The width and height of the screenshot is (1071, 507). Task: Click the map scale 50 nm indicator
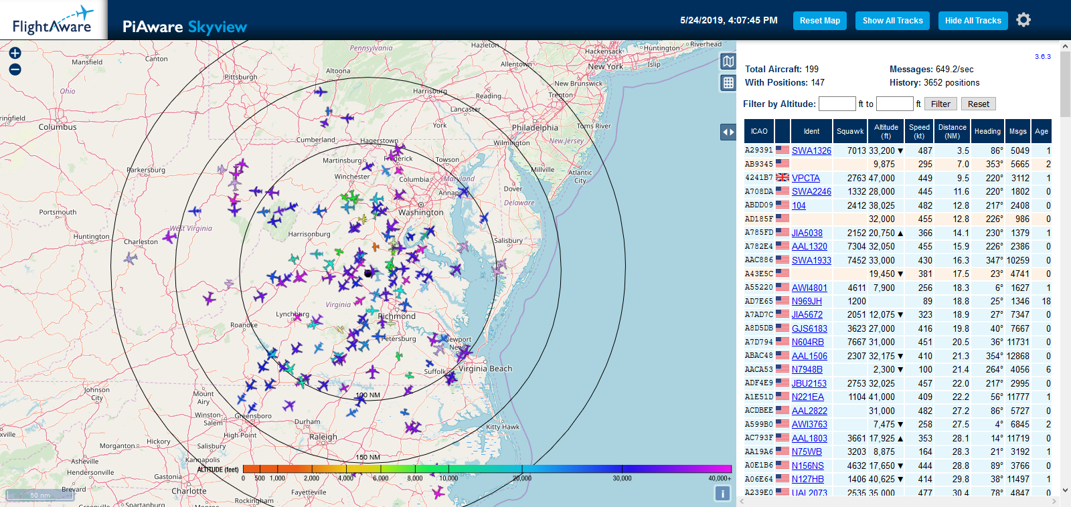click(39, 495)
